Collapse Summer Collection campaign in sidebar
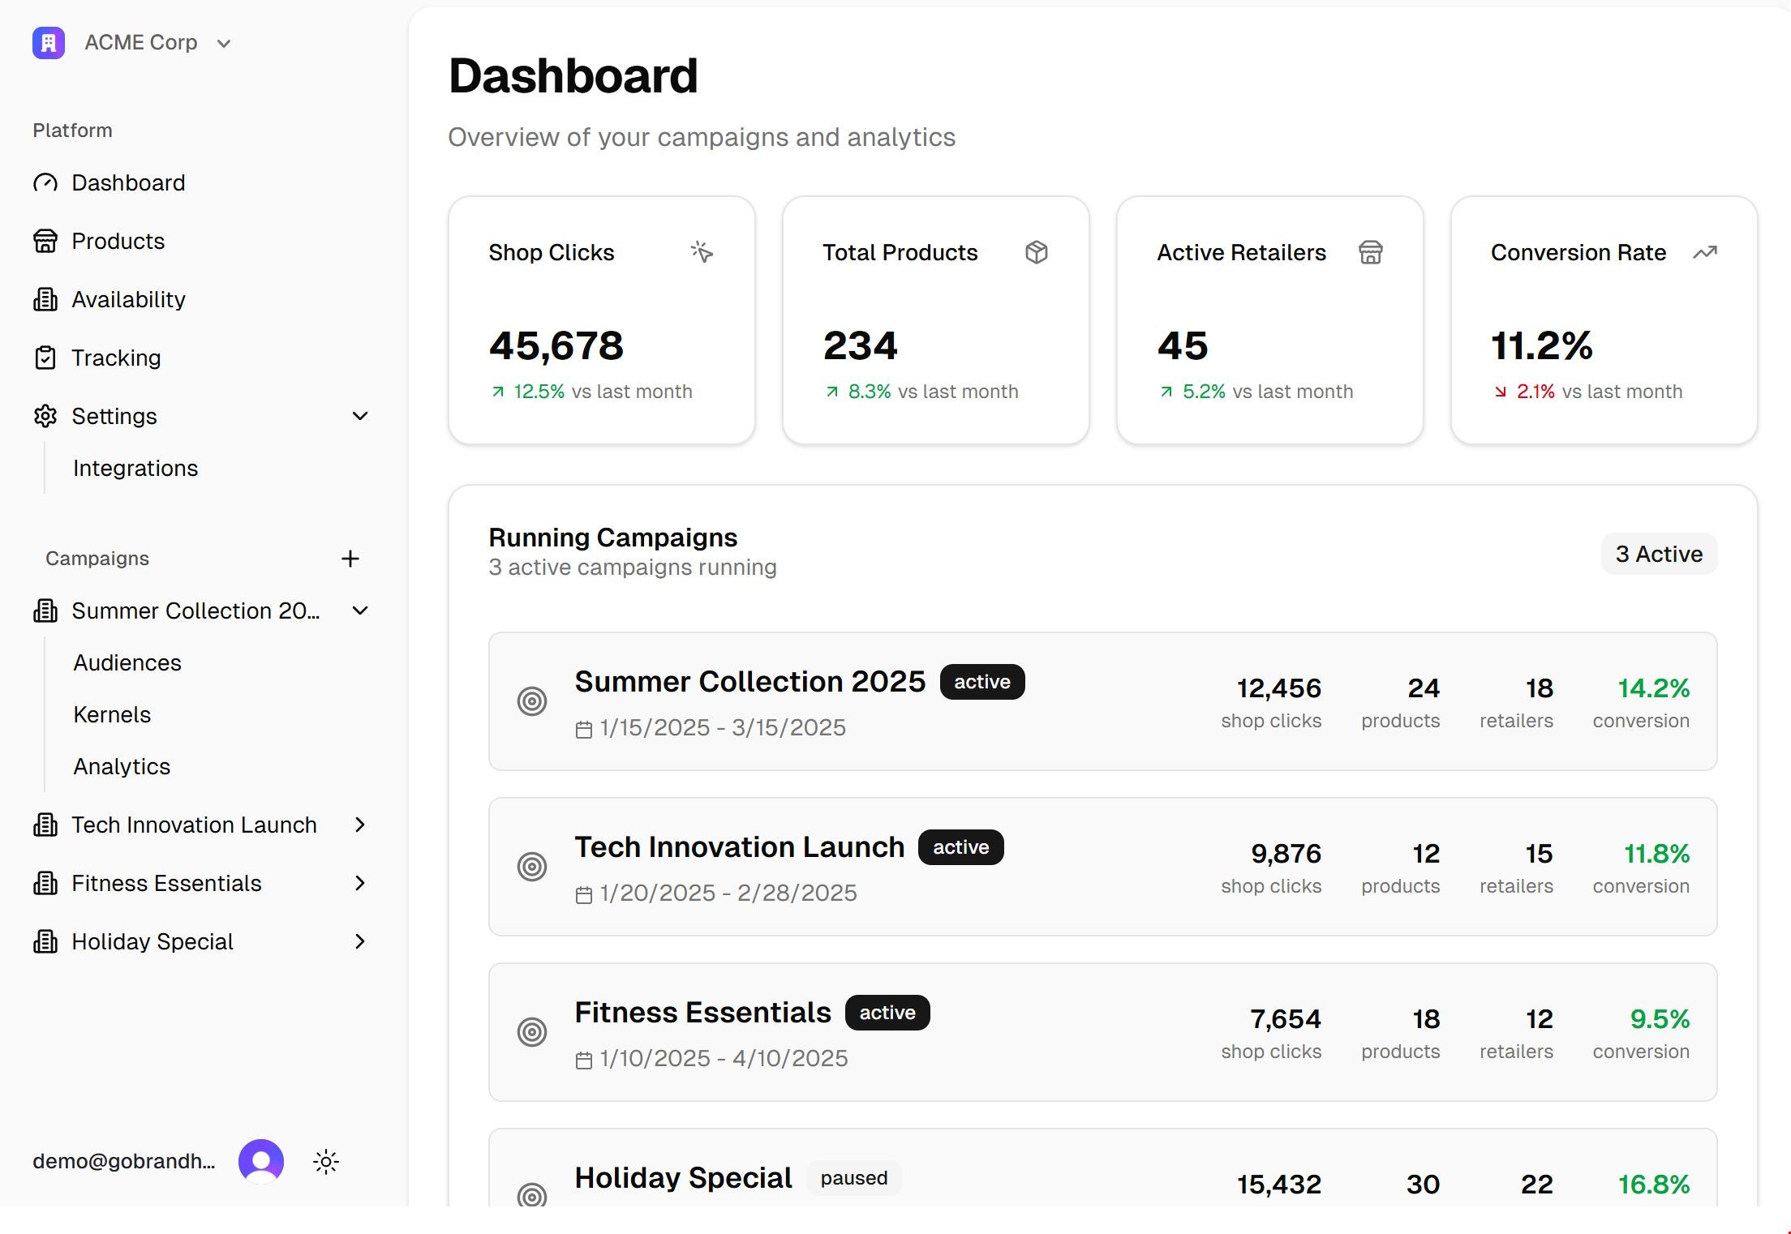 click(360, 611)
